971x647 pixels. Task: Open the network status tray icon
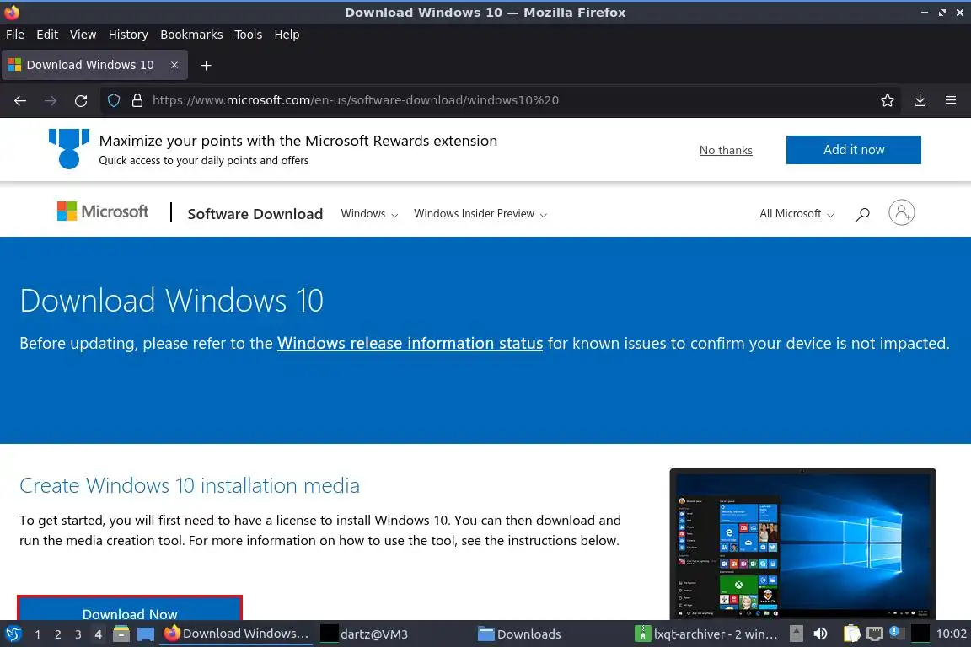pyautogui.click(x=874, y=634)
